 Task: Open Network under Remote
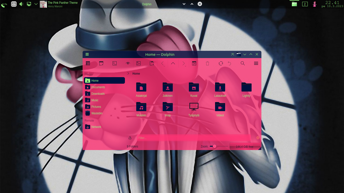tap(105, 127)
